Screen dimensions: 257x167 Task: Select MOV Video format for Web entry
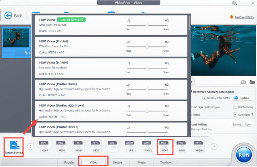pyautogui.click(x=111, y=47)
